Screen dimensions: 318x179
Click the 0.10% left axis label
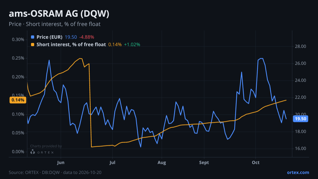pos(18,114)
